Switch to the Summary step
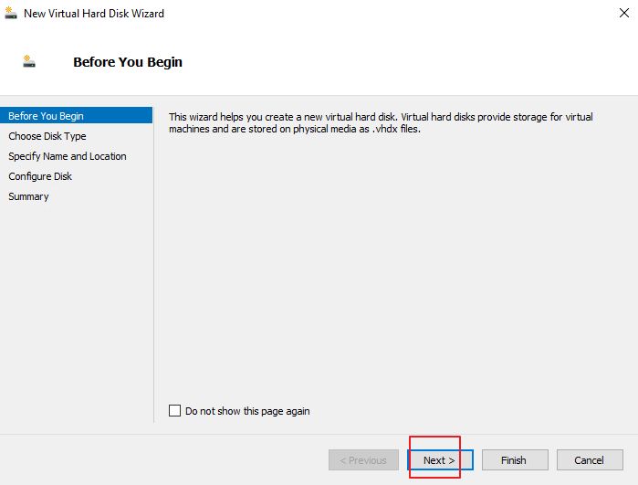 point(28,196)
